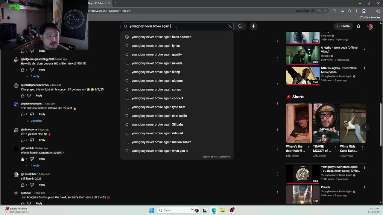Like the @slimescorin comment
The image size is (383, 215).
click(22, 140)
